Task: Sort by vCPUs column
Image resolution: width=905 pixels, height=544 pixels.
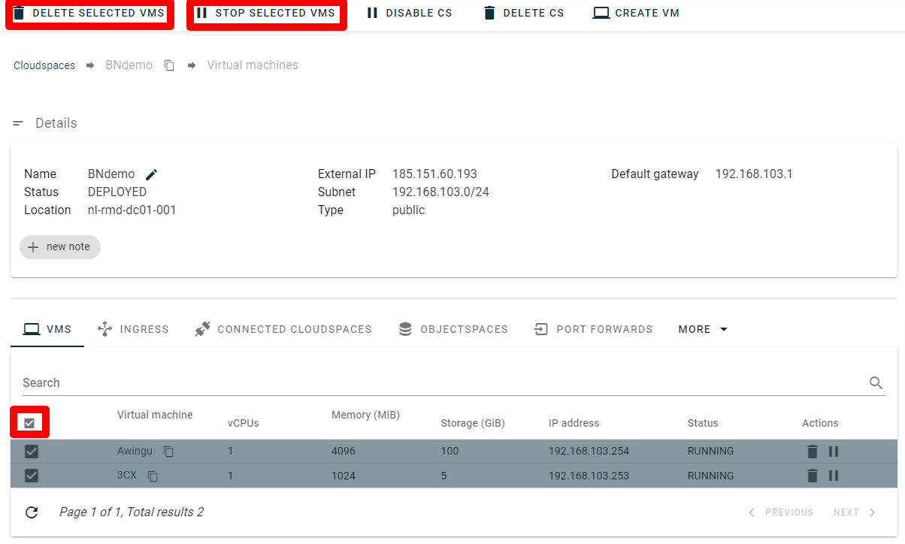Action: pos(244,423)
